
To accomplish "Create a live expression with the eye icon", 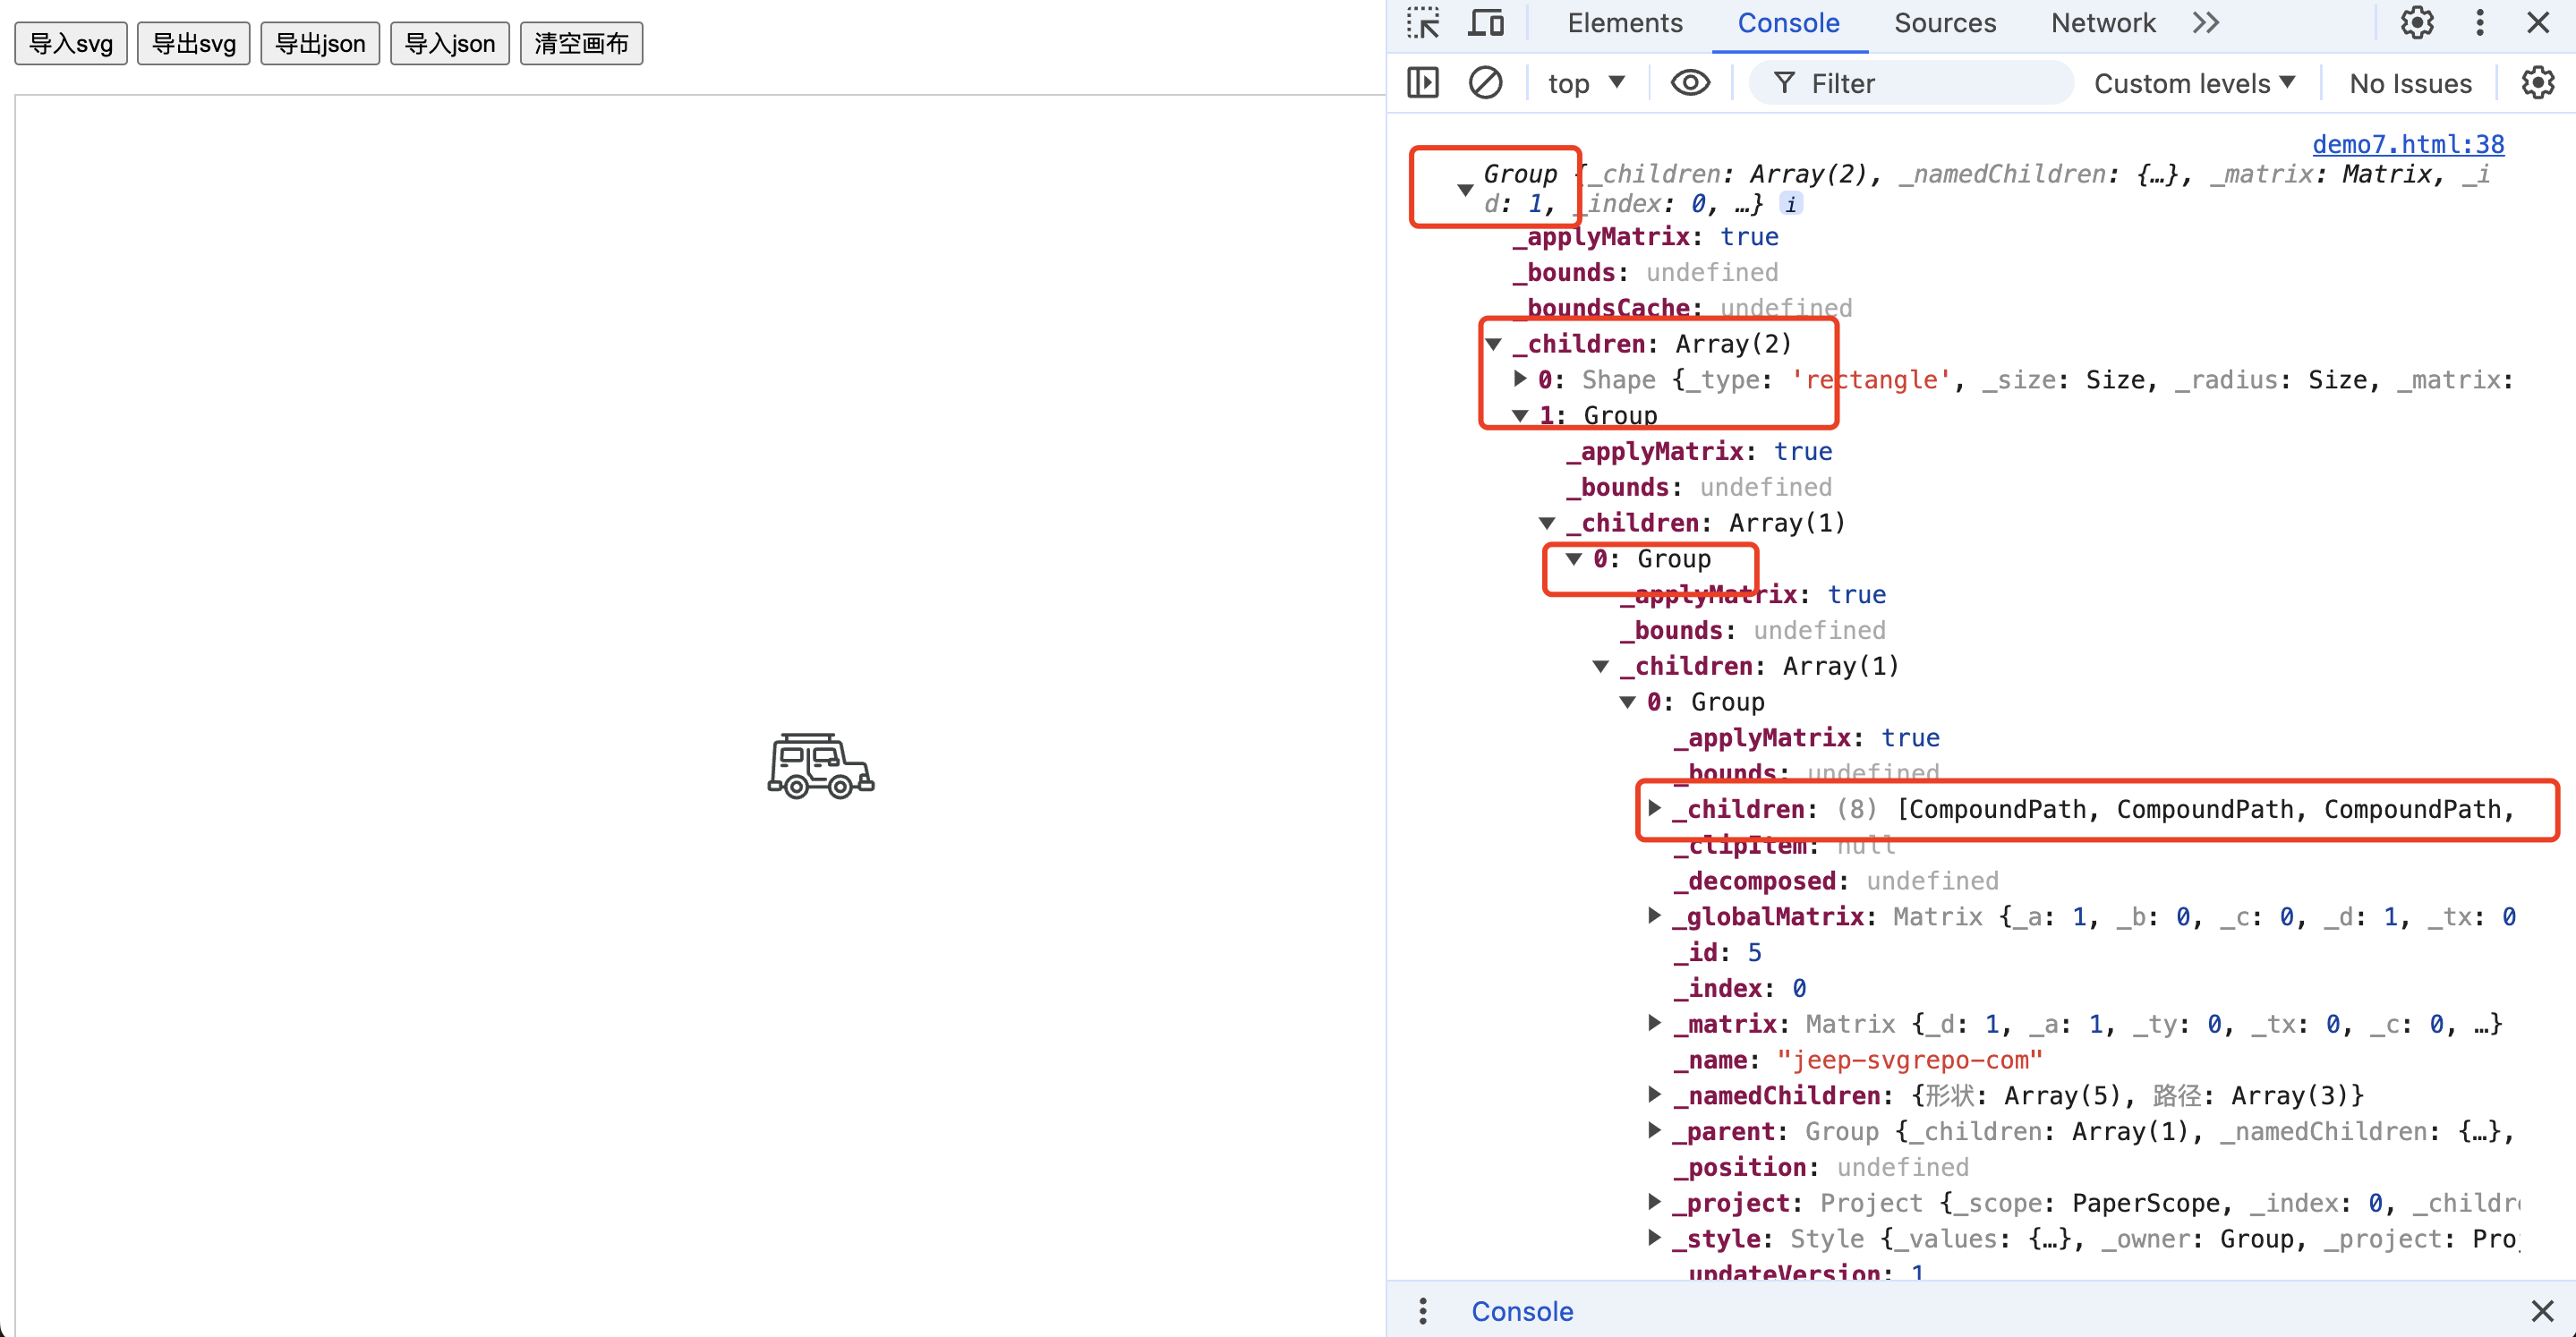I will [x=1690, y=83].
